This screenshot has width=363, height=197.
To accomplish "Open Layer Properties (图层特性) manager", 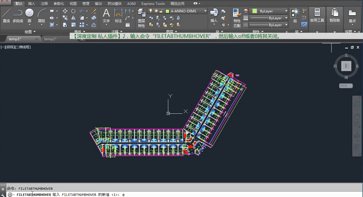I will tap(141, 18).
